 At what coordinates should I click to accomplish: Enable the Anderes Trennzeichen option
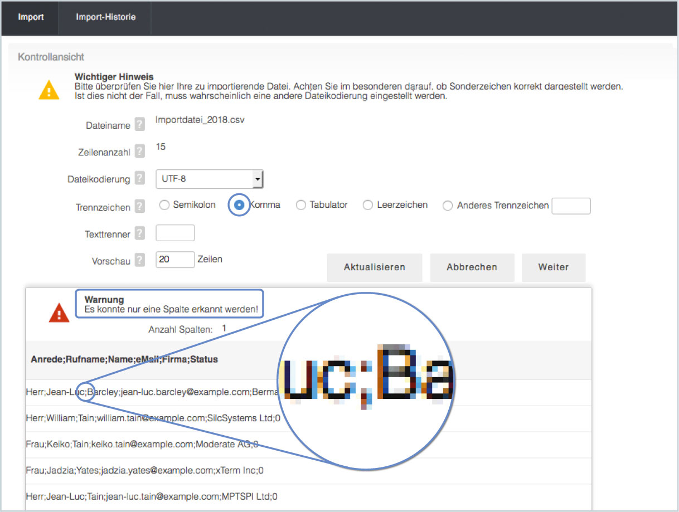tap(448, 206)
